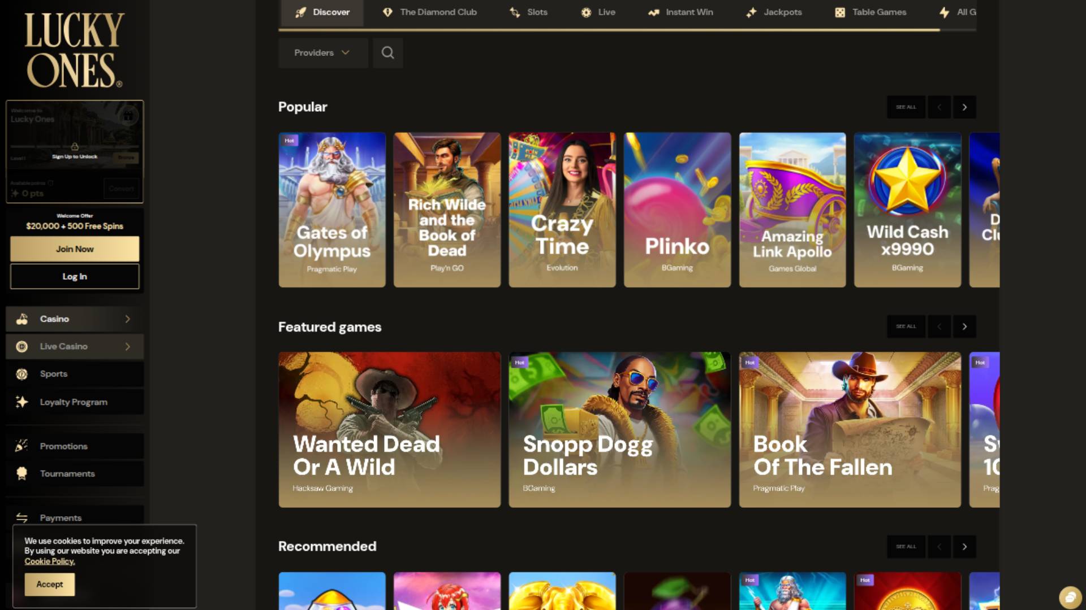Go to previous Featured games page
The height and width of the screenshot is (610, 1086).
[x=940, y=326]
